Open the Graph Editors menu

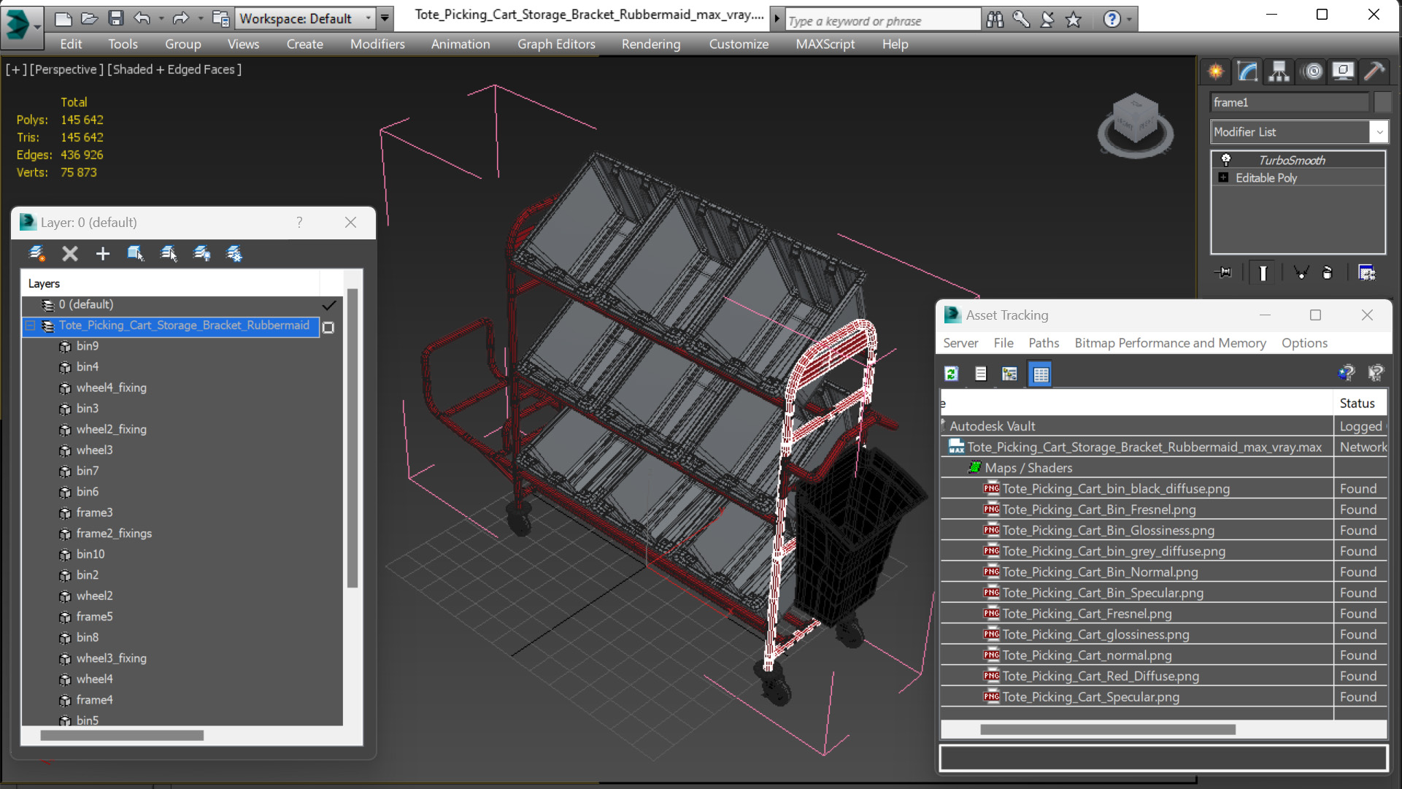556,44
